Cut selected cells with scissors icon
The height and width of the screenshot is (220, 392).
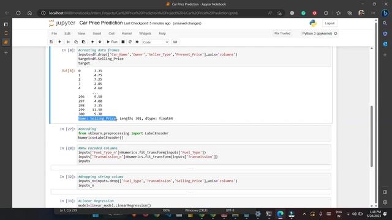click(68, 42)
